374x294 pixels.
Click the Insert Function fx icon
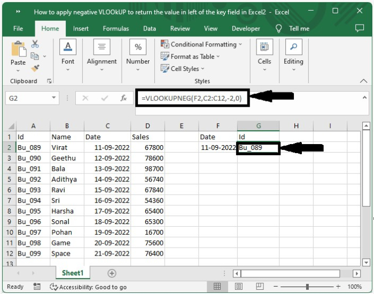[x=123, y=98]
